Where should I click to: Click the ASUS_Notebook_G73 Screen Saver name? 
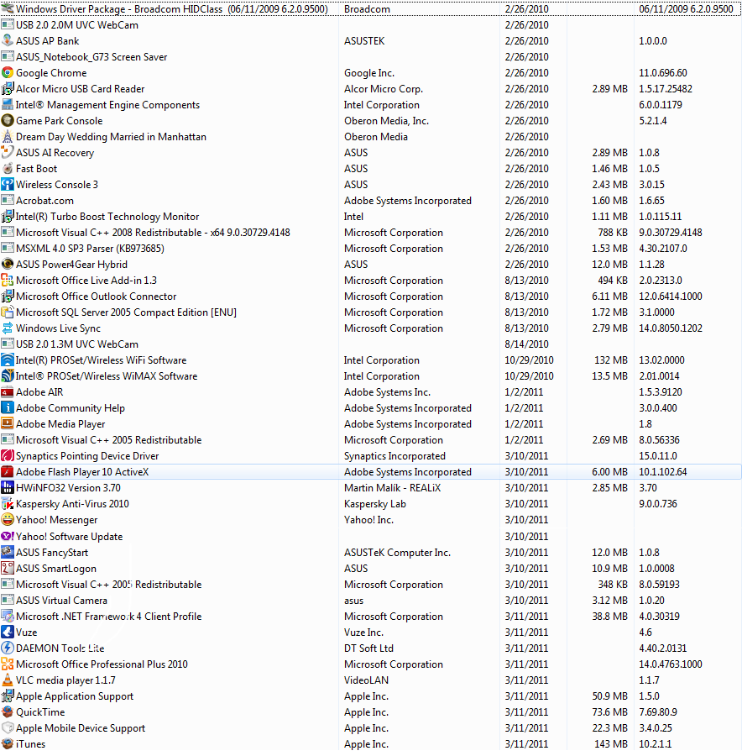(91, 57)
